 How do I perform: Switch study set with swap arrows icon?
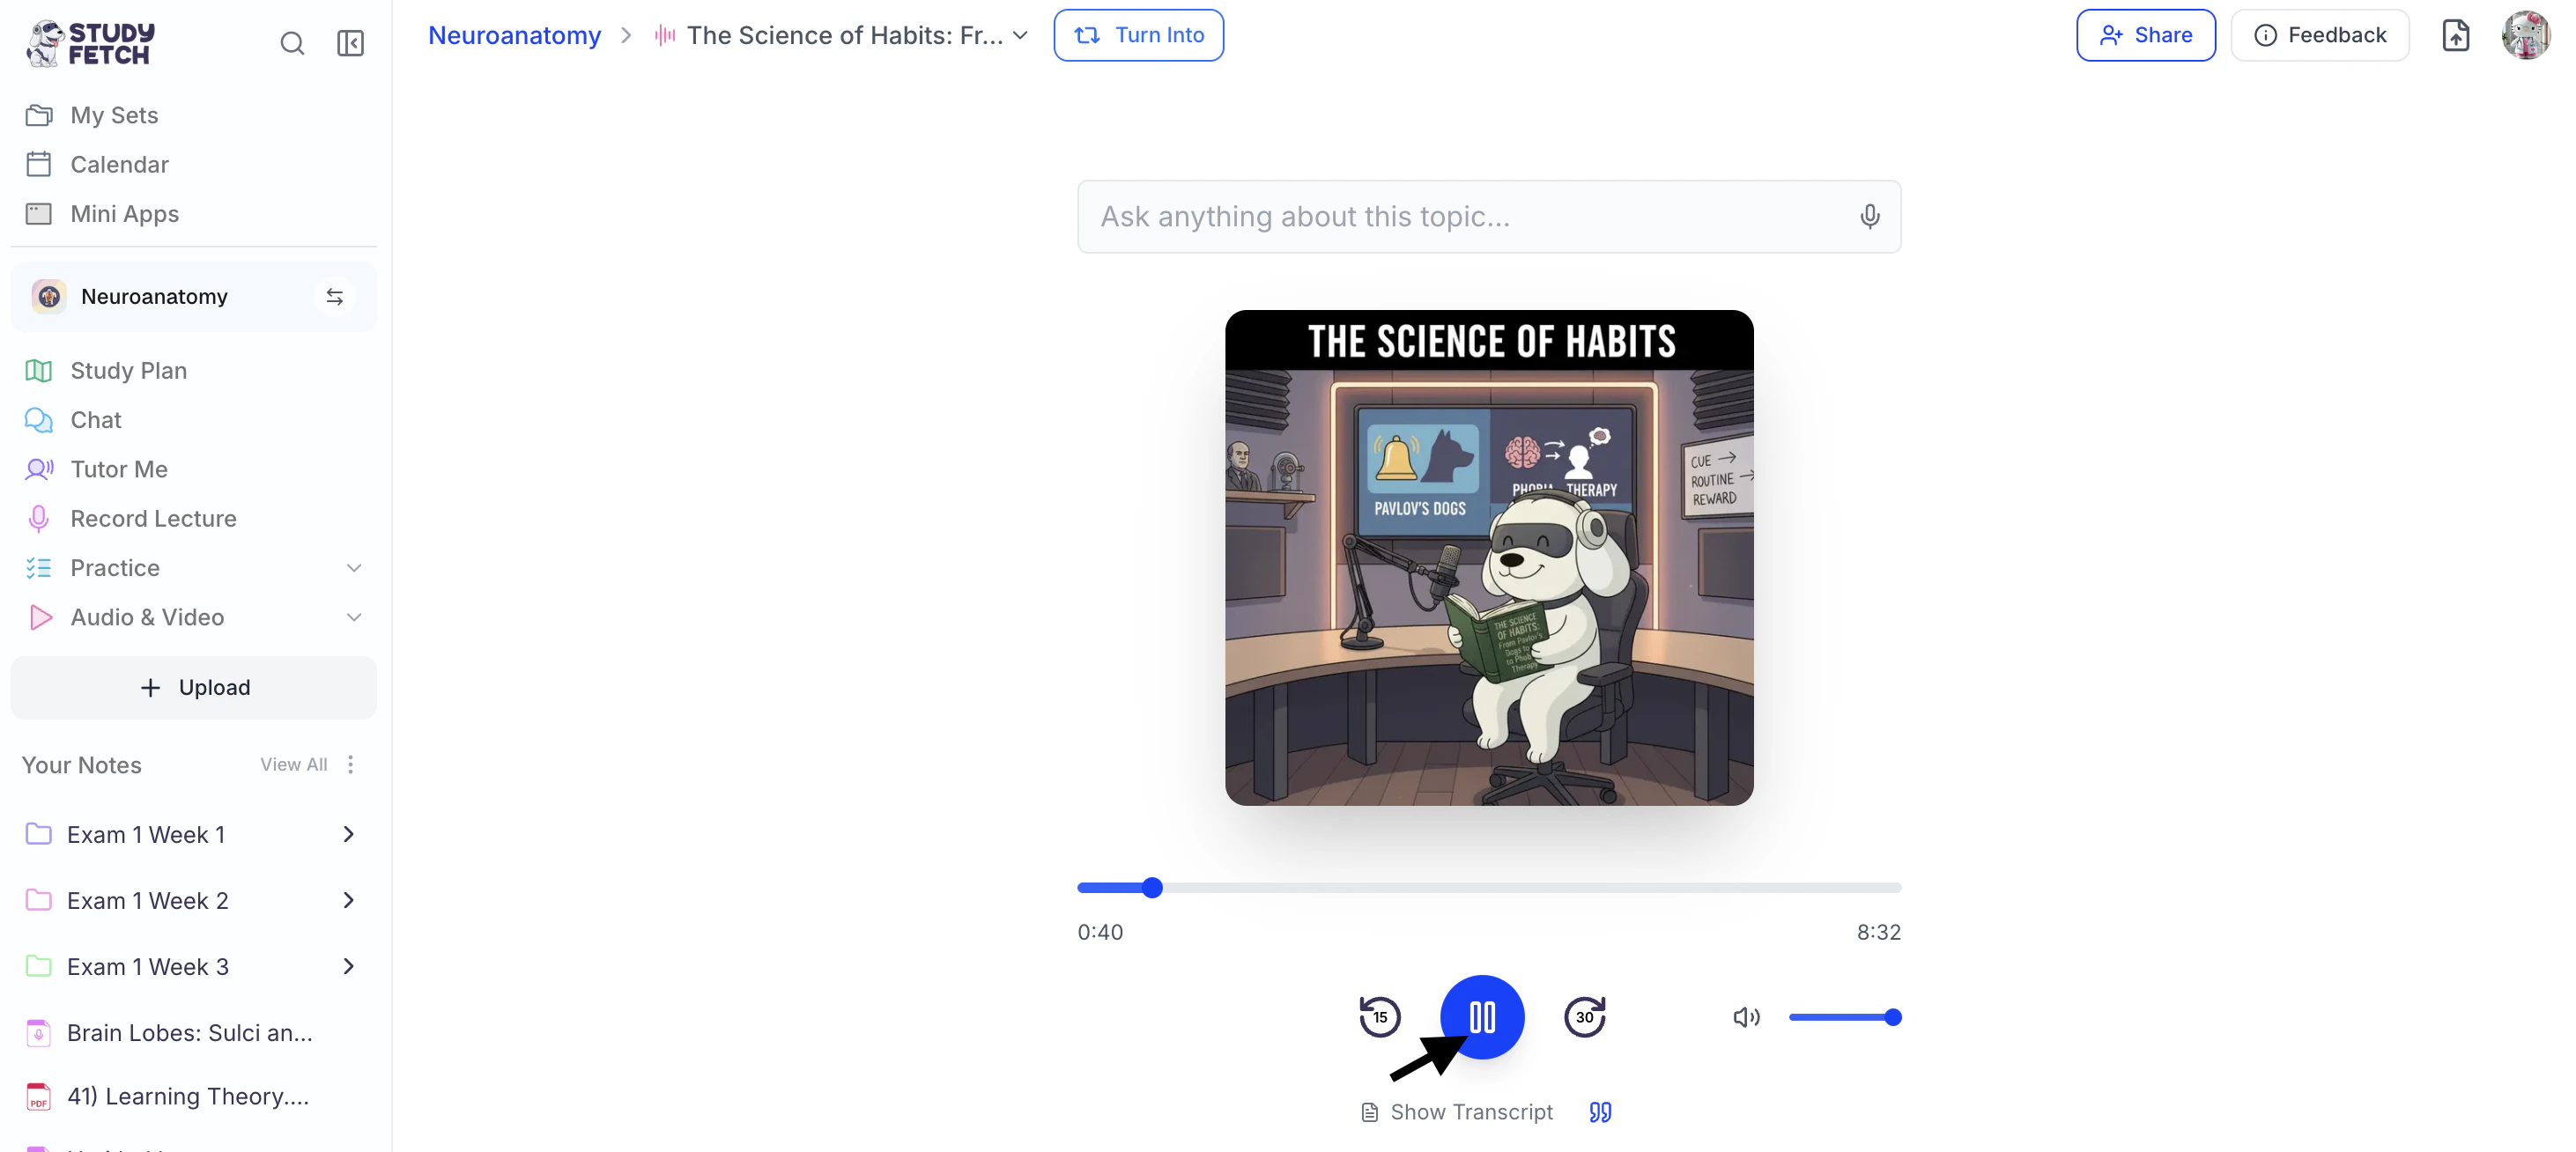pos(334,297)
